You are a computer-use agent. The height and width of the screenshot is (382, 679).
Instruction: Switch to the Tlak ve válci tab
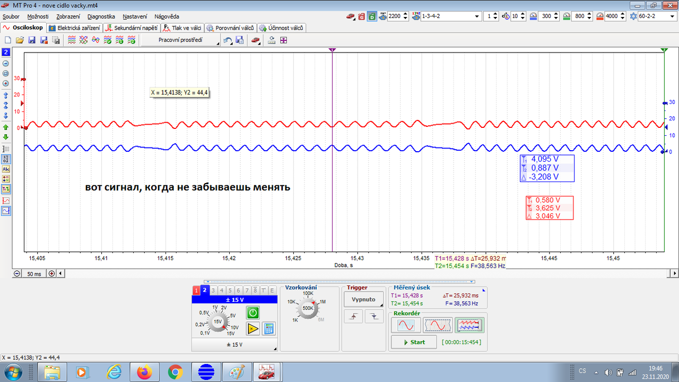182,28
